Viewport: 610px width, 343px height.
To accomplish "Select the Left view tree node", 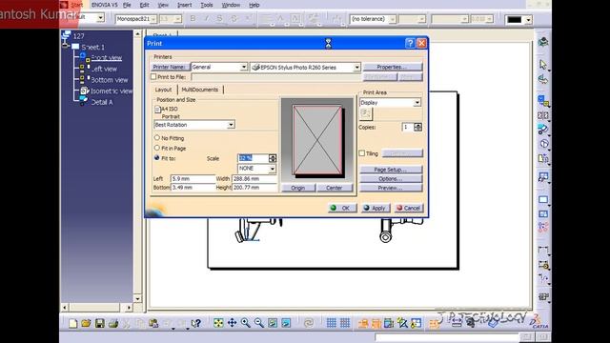I will pos(104,69).
